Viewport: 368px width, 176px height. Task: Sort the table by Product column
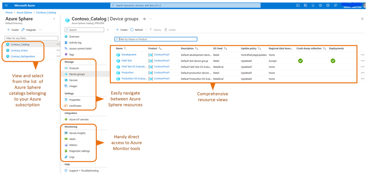coord(160,49)
